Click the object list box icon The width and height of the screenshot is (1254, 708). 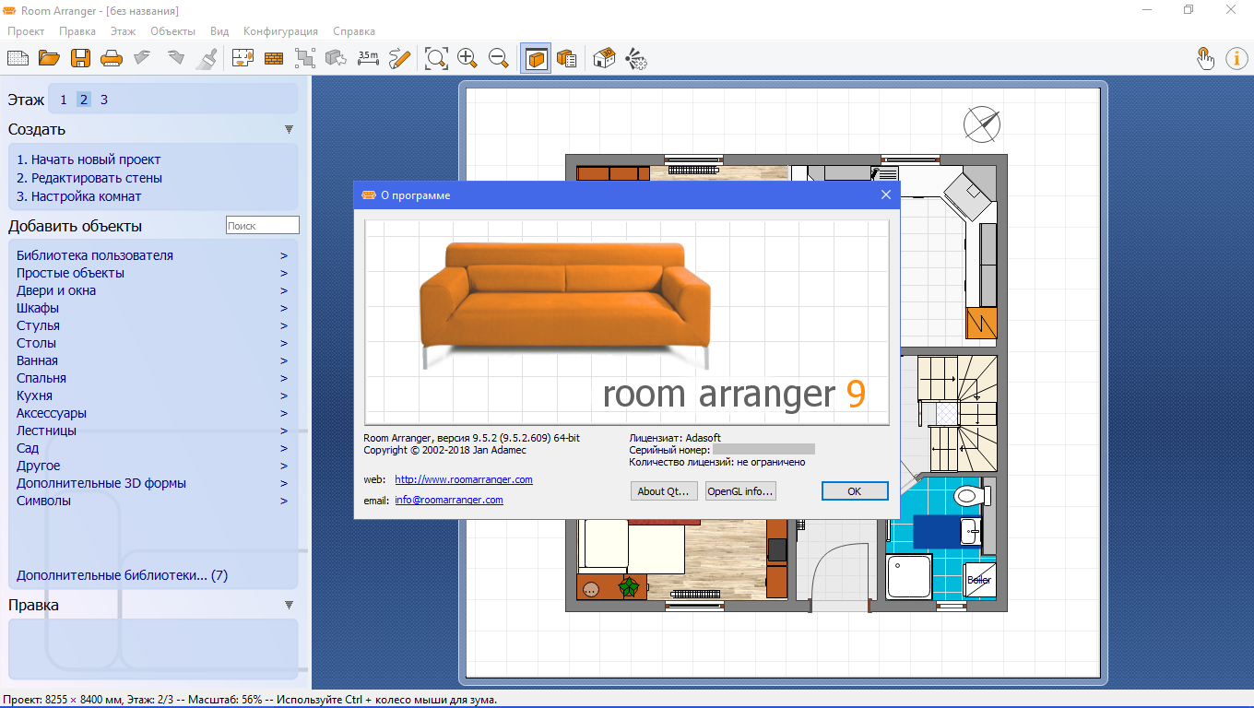coord(567,58)
